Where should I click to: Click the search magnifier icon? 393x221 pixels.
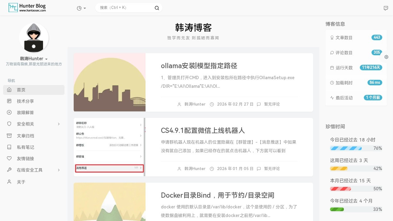[x=157, y=8]
